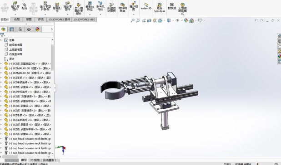The image size is (281, 165).
Task: Select DimXpertManager crosshair panel tab
Action: pyautogui.click(x=29, y=29)
